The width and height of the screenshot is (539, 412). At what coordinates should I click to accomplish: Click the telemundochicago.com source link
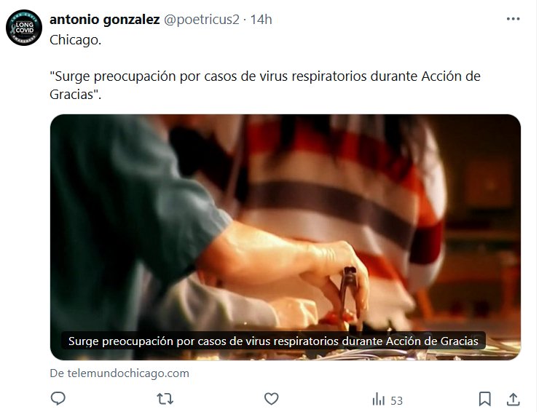click(x=119, y=373)
